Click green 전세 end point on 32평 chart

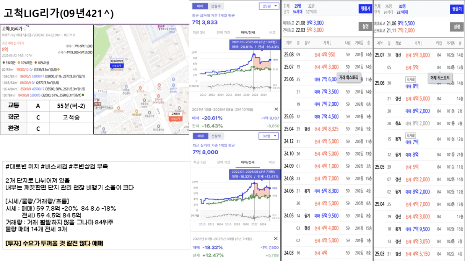[x=270, y=196]
